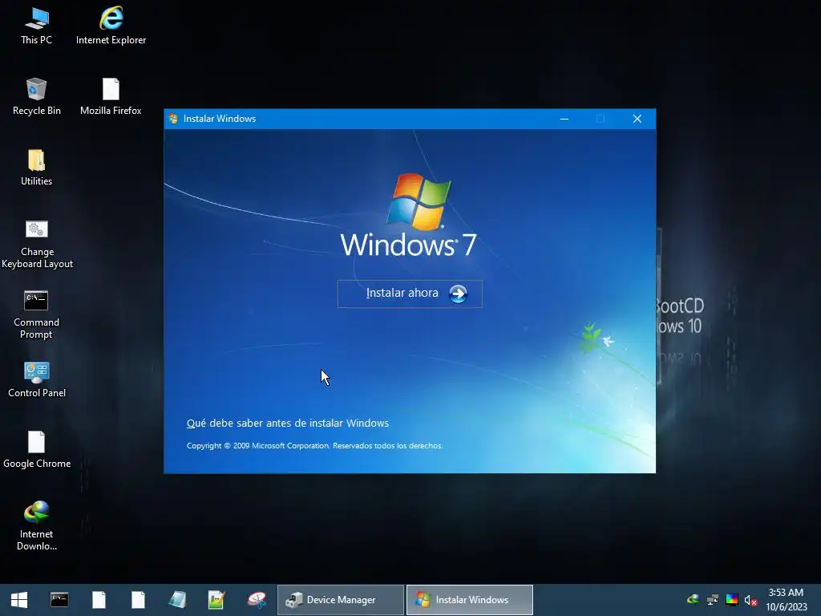Open the Windows Start menu
The width and height of the screenshot is (821, 616).
[19, 600]
